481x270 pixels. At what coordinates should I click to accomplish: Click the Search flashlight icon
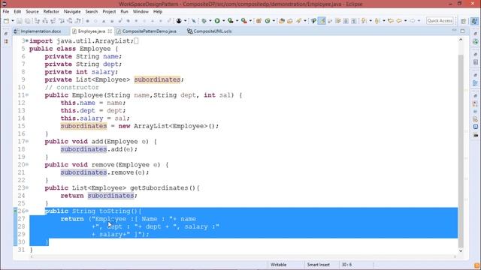click(298, 21)
